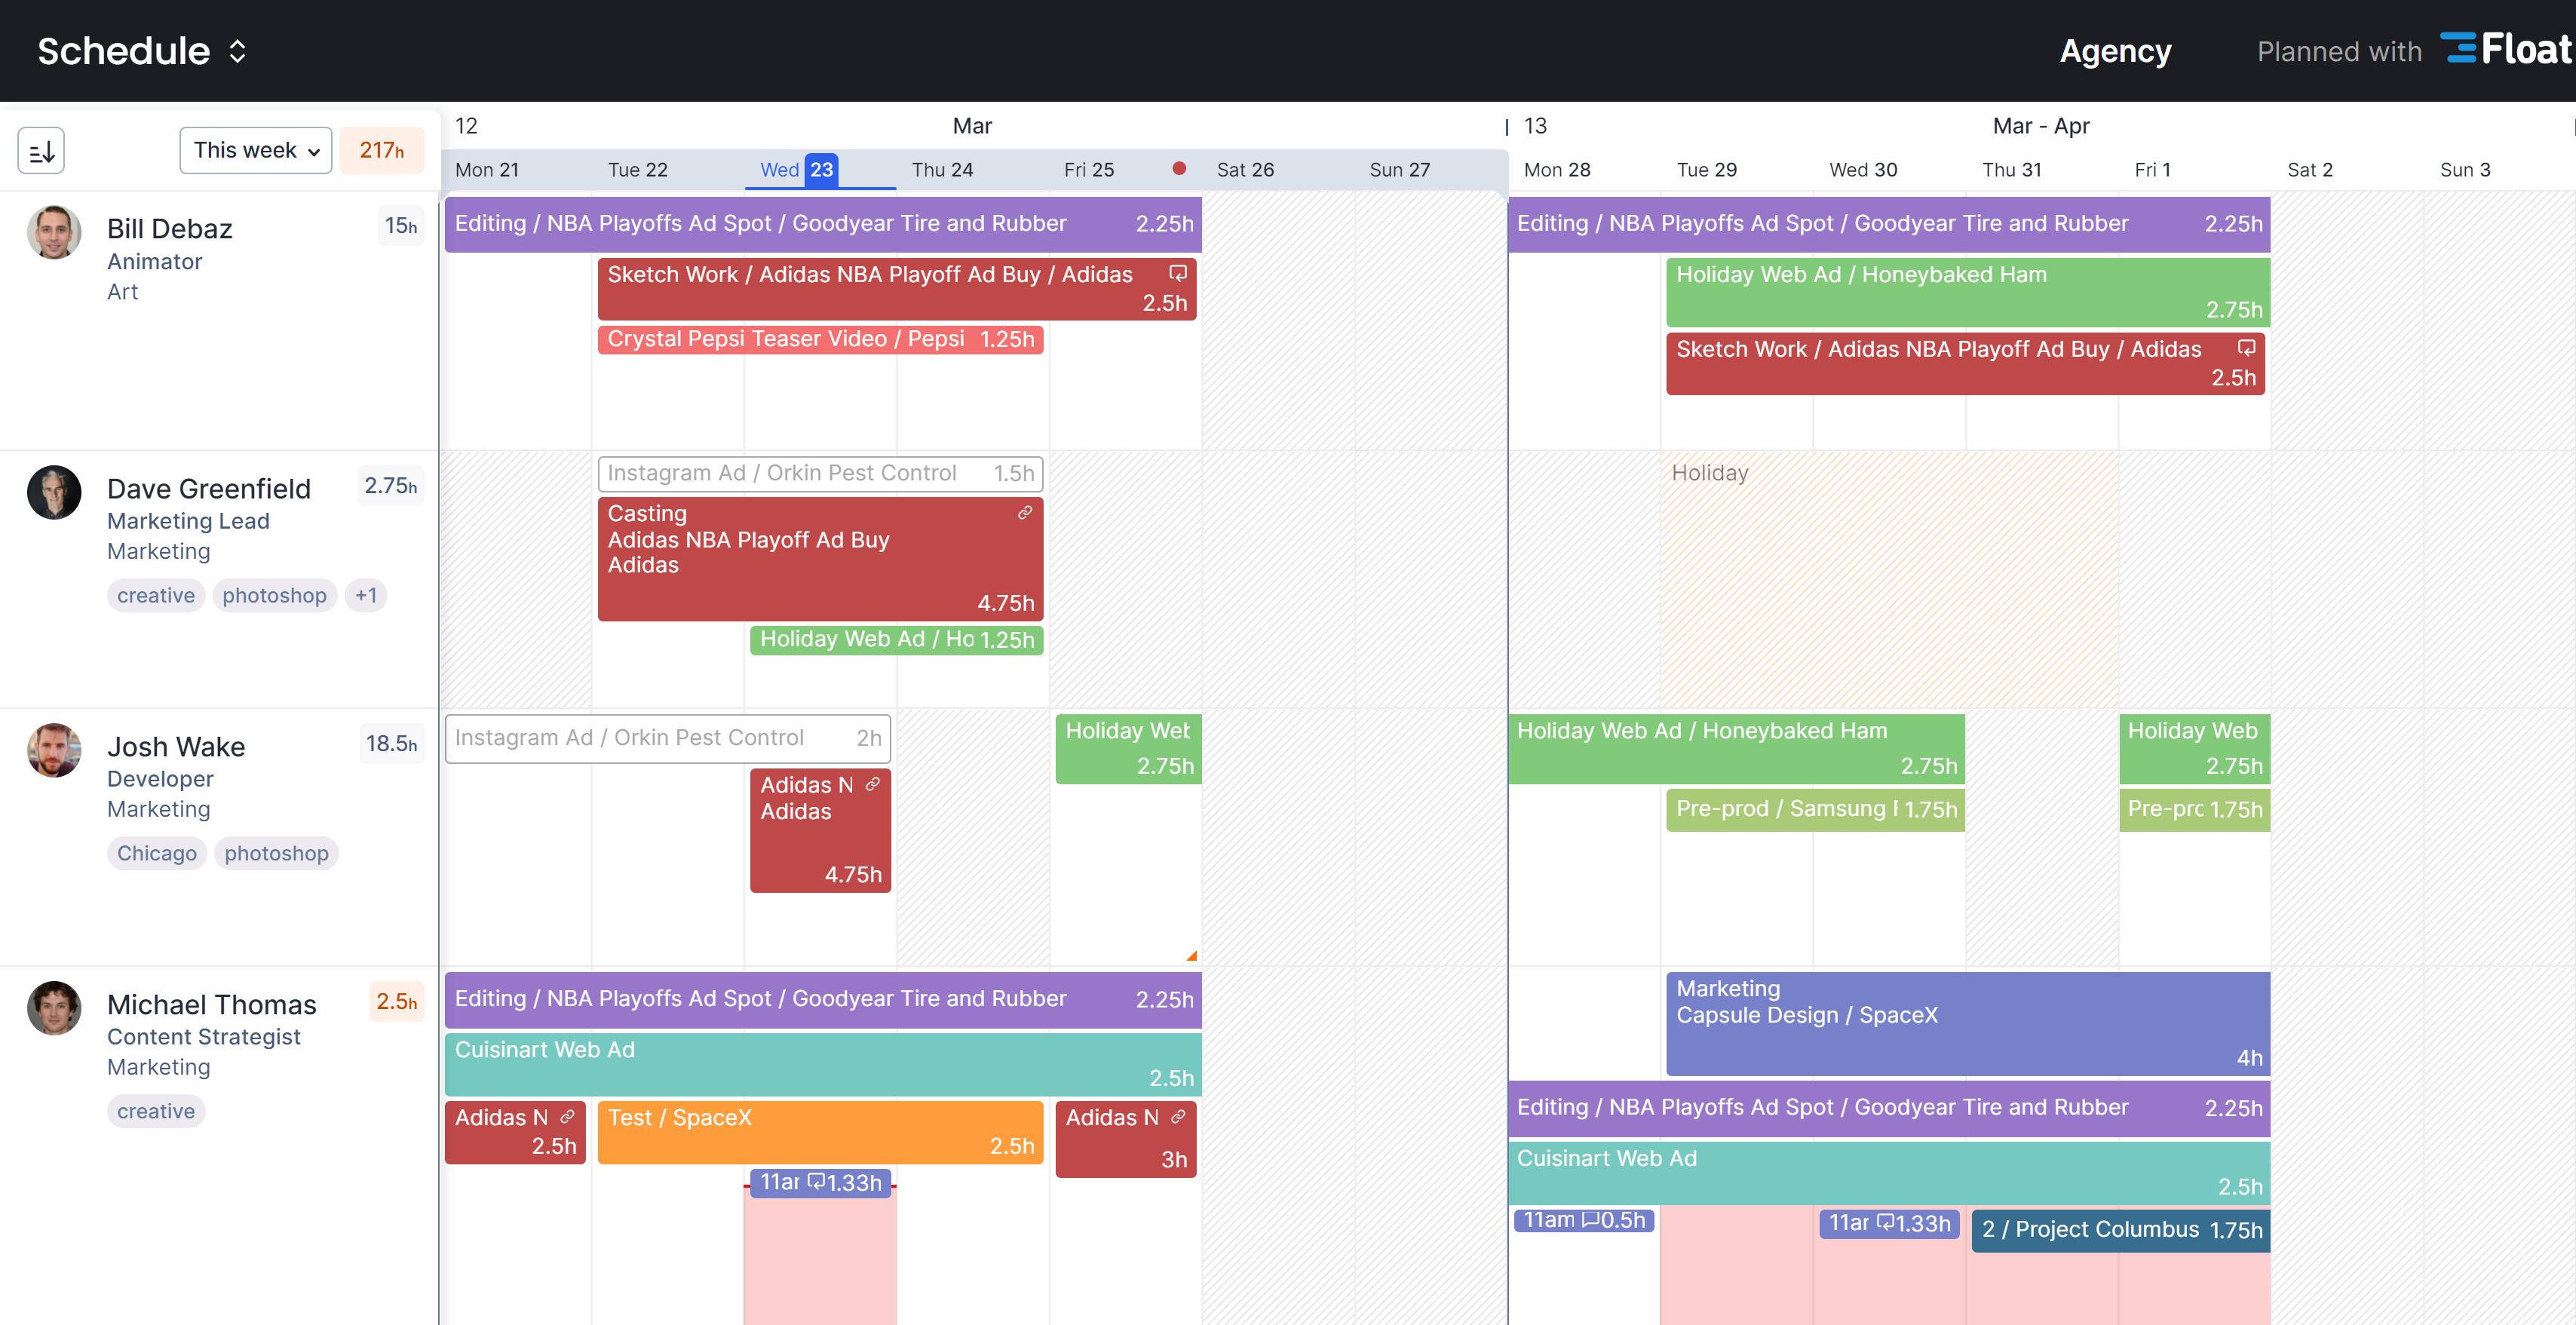Click Josh's photoshop tag
Viewport: 2576px width, 1325px height.
(x=276, y=853)
